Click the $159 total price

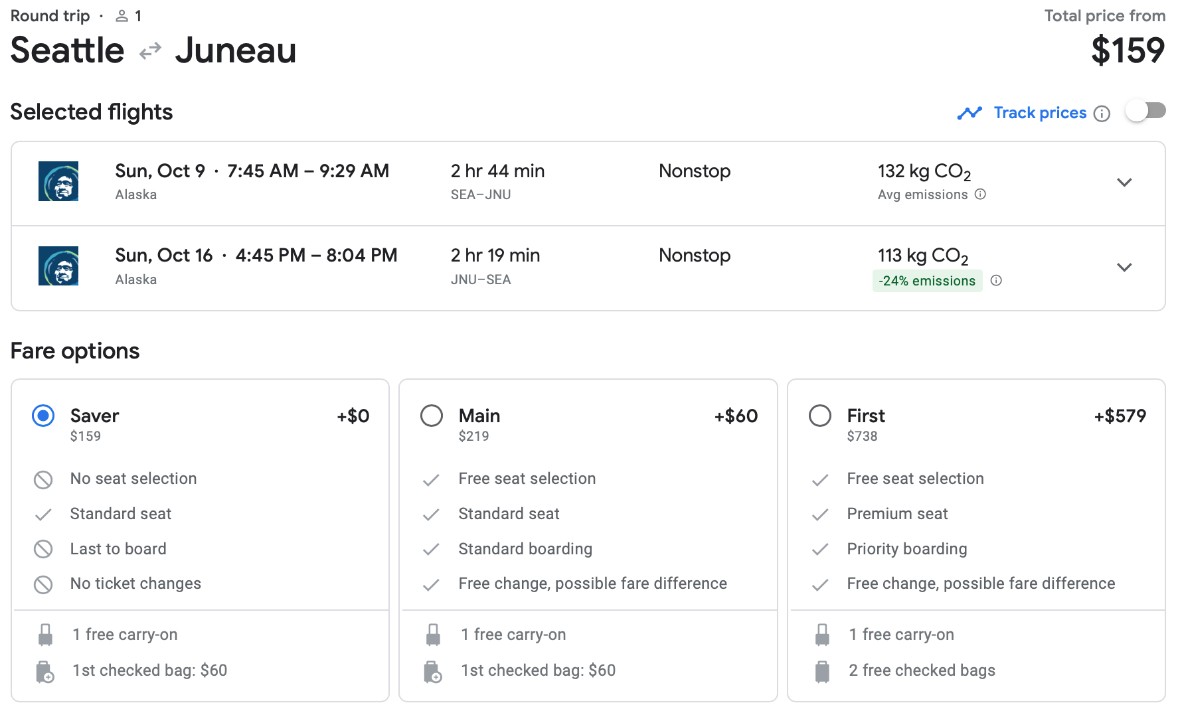tap(1128, 50)
